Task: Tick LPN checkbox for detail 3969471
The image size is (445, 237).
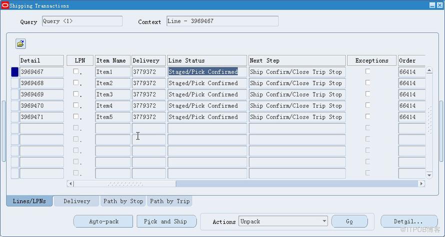Action: (76, 116)
